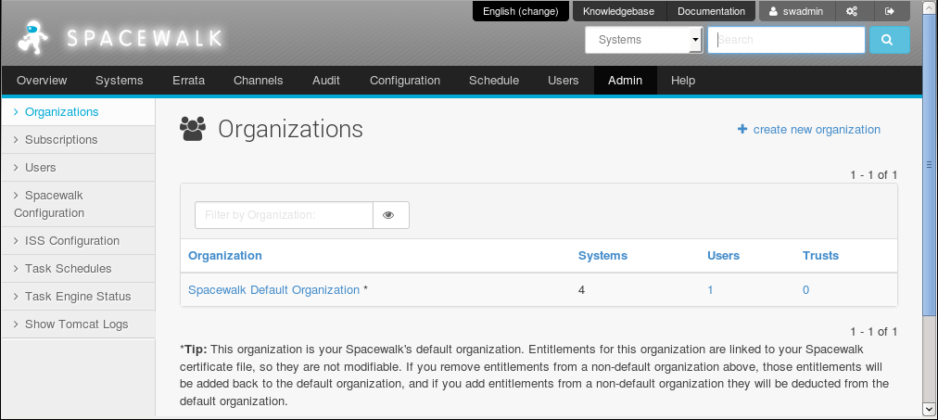Sort by Organization column header
The width and height of the screenshot is (938, 420).
[x=225, y=256]
